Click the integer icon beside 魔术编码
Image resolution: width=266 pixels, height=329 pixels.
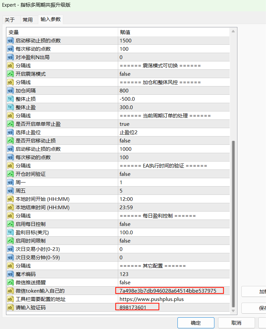click(x=10, y=274)
